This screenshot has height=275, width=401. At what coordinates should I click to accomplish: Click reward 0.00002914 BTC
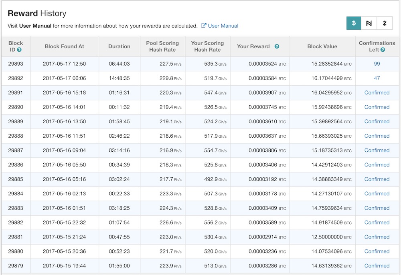point(267,237)
